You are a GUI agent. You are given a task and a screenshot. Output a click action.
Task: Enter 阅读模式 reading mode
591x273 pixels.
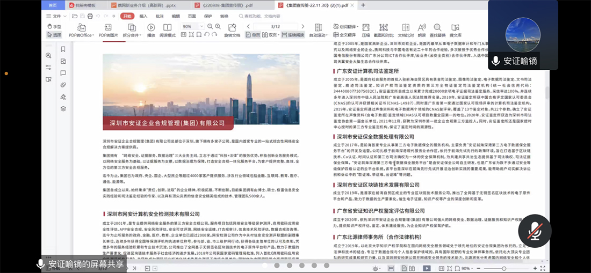click(x=167, y=31)
